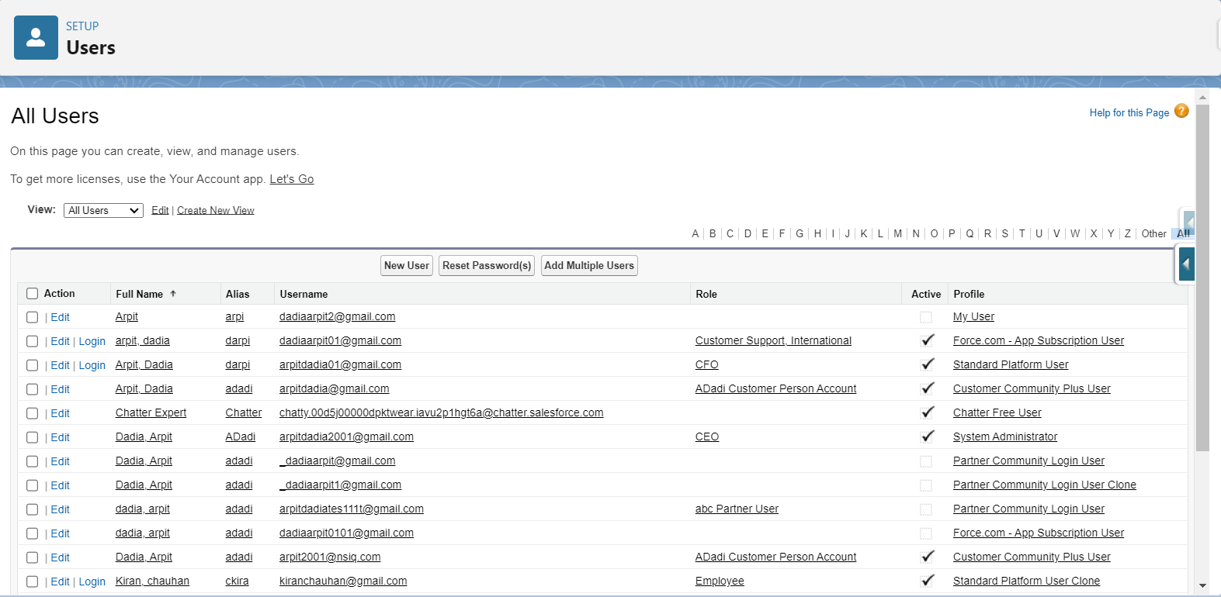Click the New User button
1221x597 pixels.
pyautogui.click(x=406, y=266)
